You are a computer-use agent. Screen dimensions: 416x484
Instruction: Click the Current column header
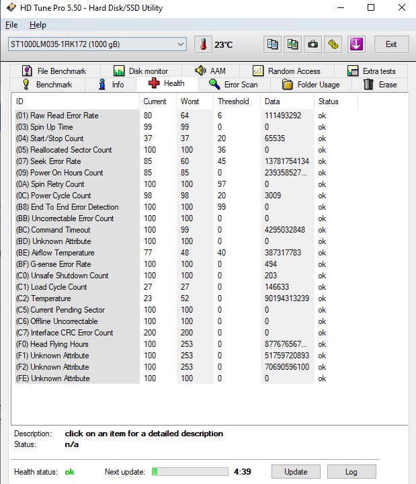158,102
